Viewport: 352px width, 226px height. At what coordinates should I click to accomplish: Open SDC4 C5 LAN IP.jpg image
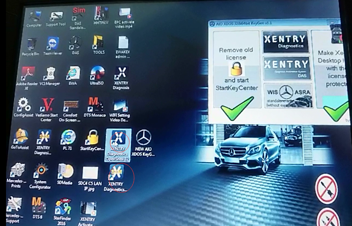pyautogui.click(x=90, y=179)
